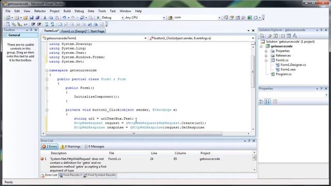
Task: Sort the Error List by the Project column
Action: [205, 153]
